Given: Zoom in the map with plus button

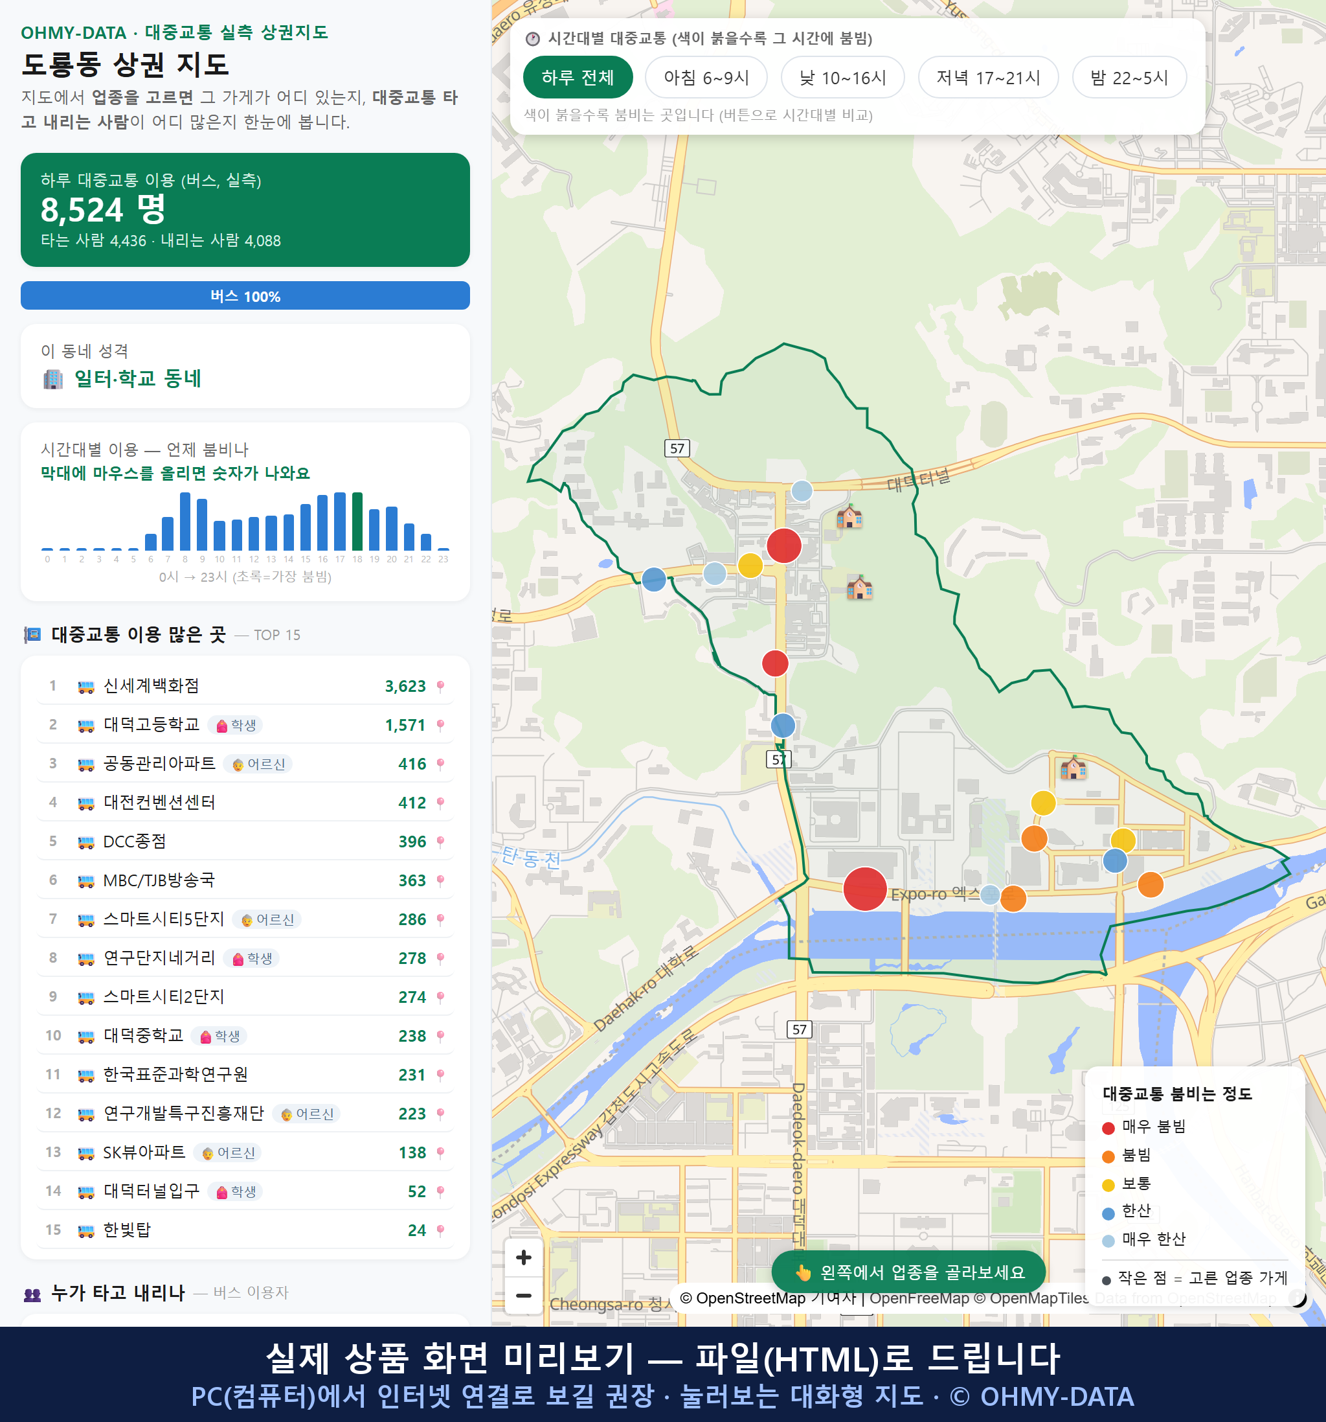Looking at the screenshot, I should click(523, 1257).
